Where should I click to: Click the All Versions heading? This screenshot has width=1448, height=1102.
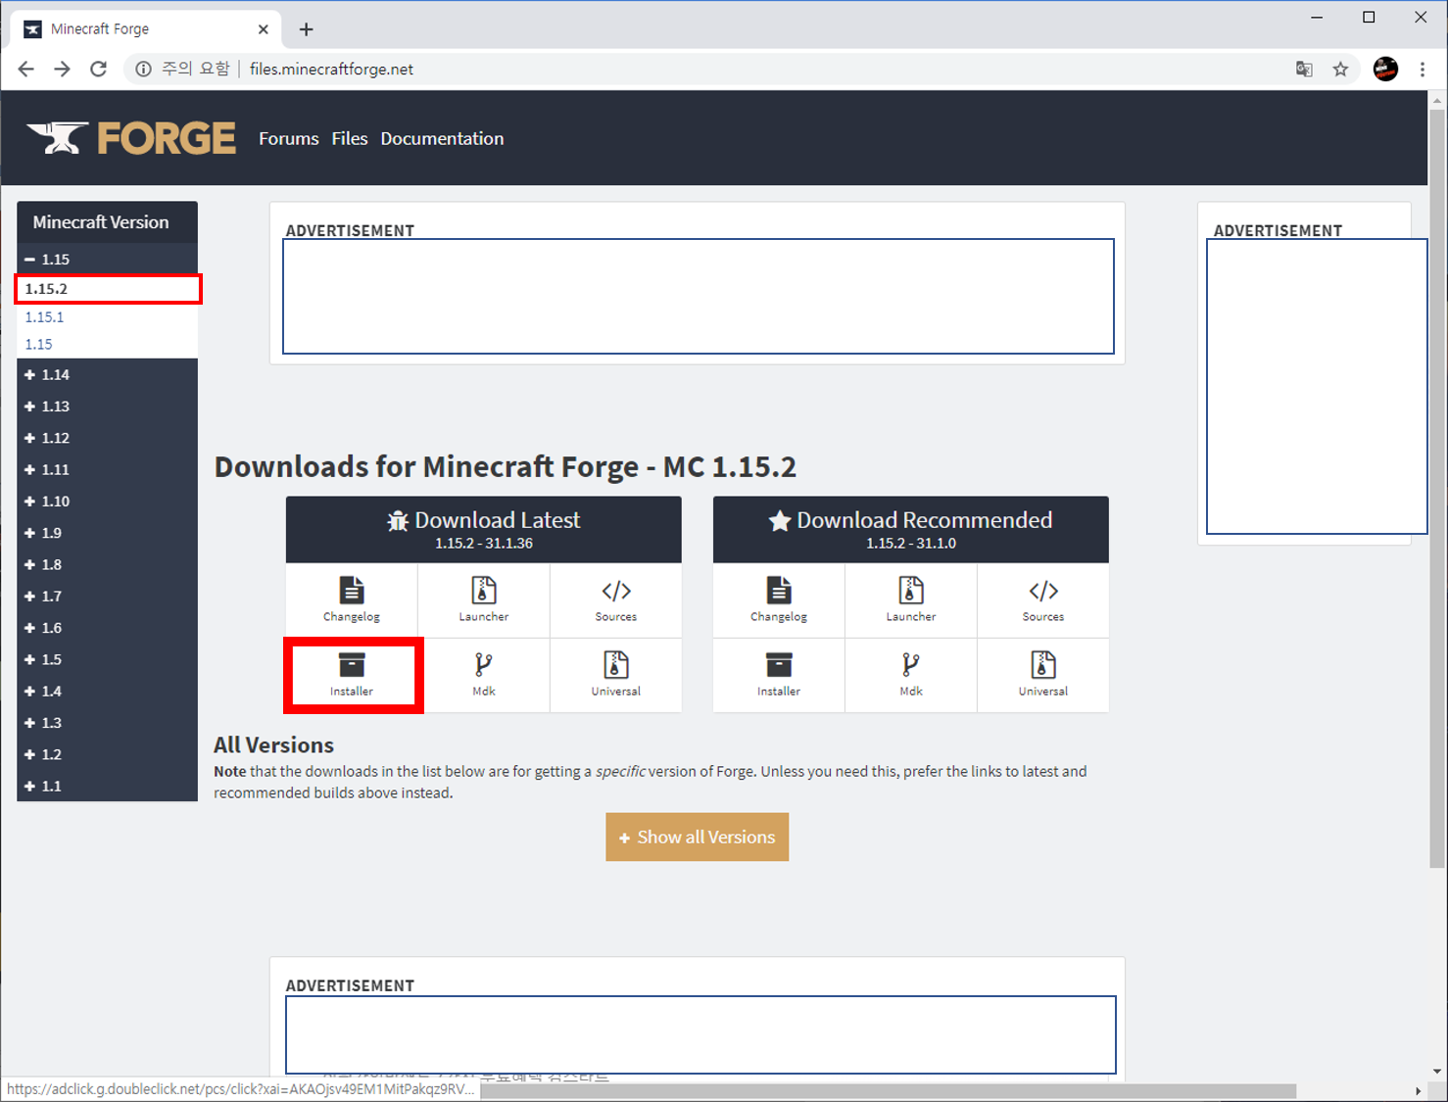coord(274,745)
